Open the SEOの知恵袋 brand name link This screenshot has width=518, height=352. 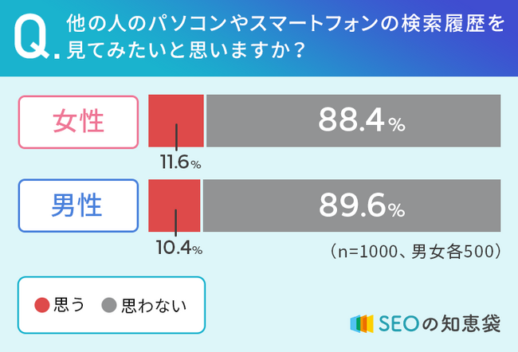(438, 324)
